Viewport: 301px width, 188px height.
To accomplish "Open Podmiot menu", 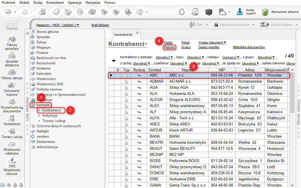I will point(8,3).
